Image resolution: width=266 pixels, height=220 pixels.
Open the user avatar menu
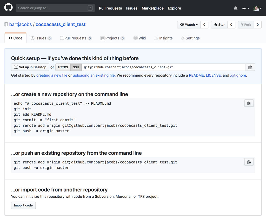point(257,8)
